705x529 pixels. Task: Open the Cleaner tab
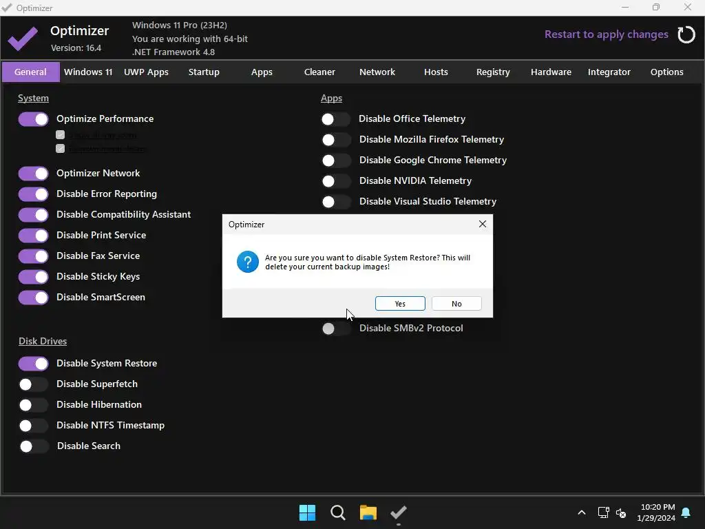tap(319, 72)
